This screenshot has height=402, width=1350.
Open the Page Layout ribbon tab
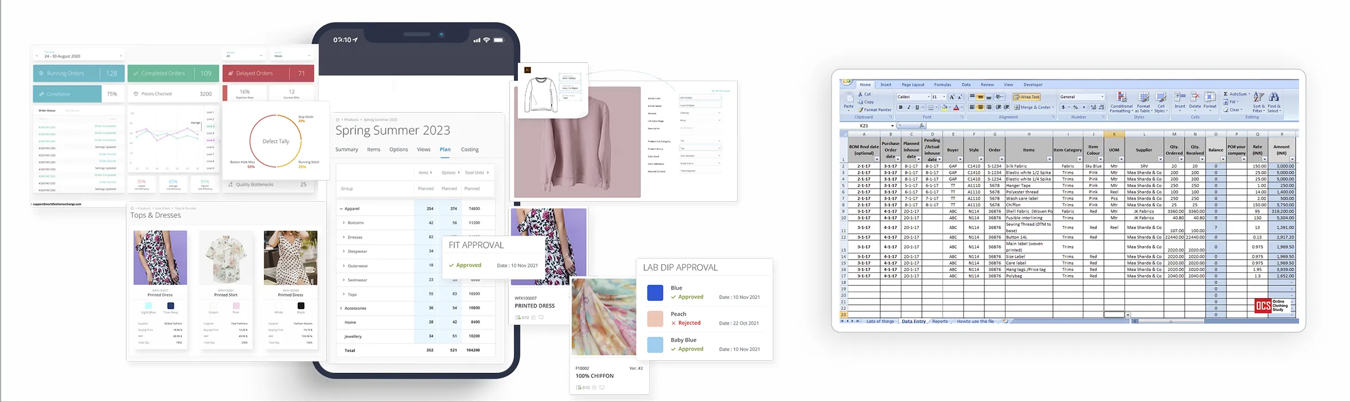pyautogui.click(x=913, y=85)
